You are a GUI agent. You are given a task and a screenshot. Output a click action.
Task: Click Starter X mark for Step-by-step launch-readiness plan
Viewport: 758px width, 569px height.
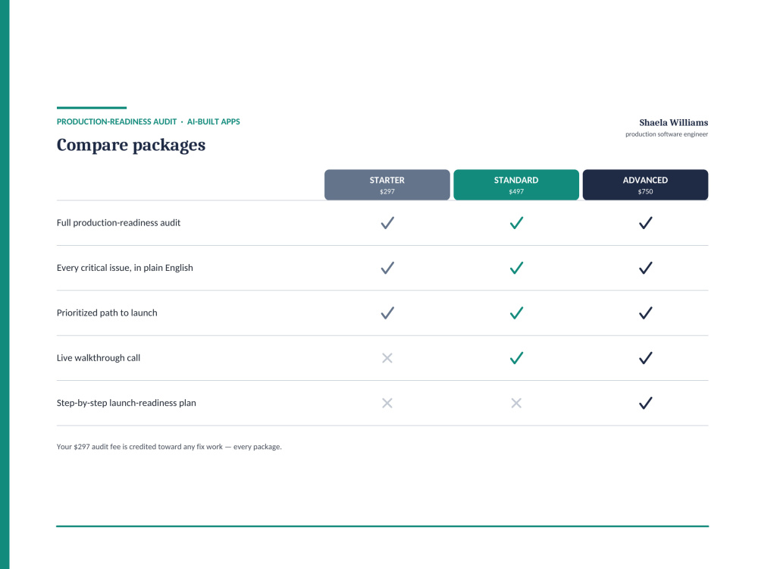tap(387, 403)
